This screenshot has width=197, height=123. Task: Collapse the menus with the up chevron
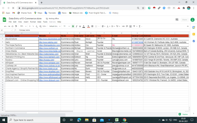[188, 26]
